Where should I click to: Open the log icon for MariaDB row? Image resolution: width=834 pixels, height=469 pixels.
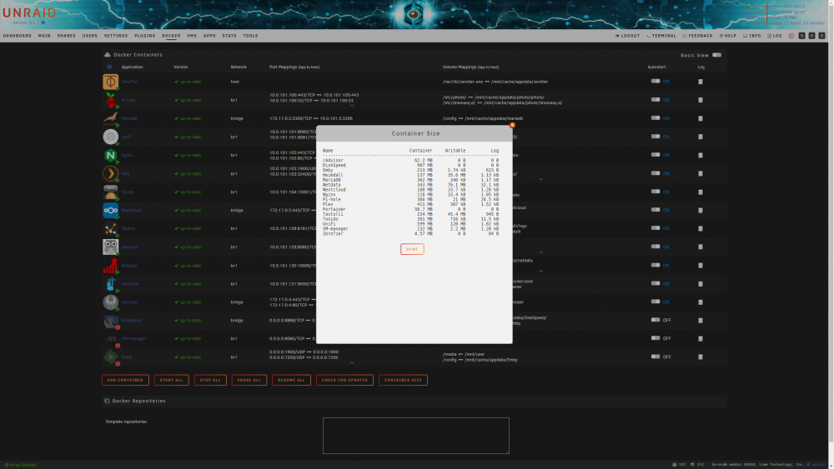point(701,118)
